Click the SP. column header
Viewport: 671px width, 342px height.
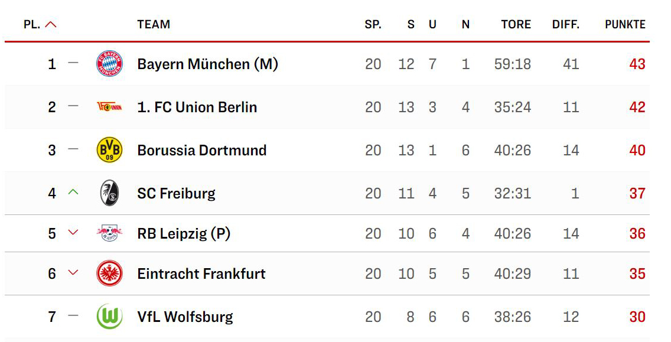click(x=373, y=24)
